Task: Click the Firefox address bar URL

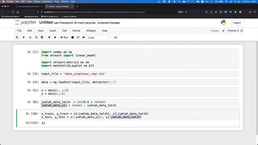Action: [x=94, y=12]
